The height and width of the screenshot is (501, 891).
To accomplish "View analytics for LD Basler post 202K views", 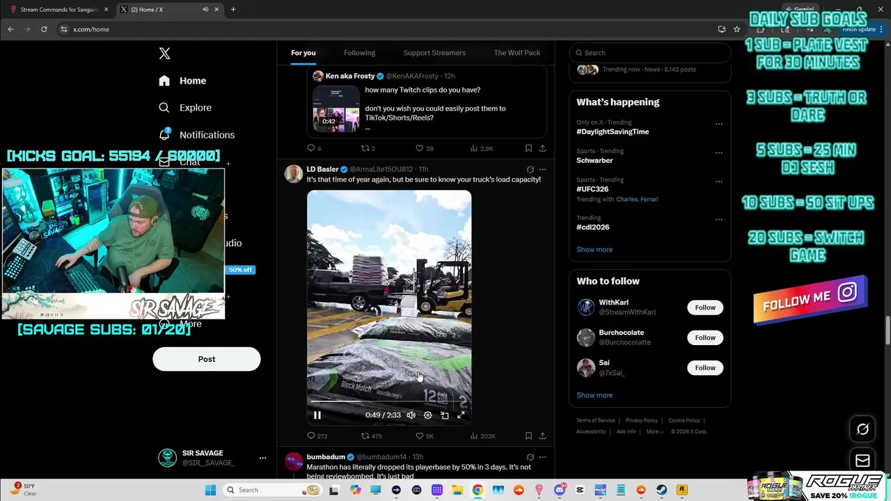I will pos(482,436).
